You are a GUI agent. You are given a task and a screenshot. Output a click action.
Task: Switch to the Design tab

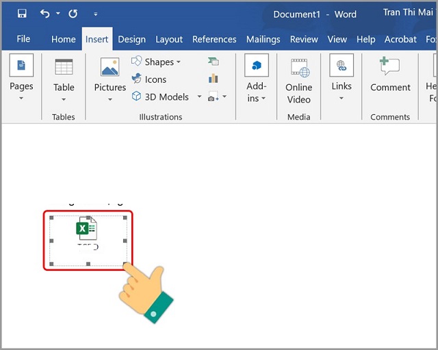[x=131, y=39]
